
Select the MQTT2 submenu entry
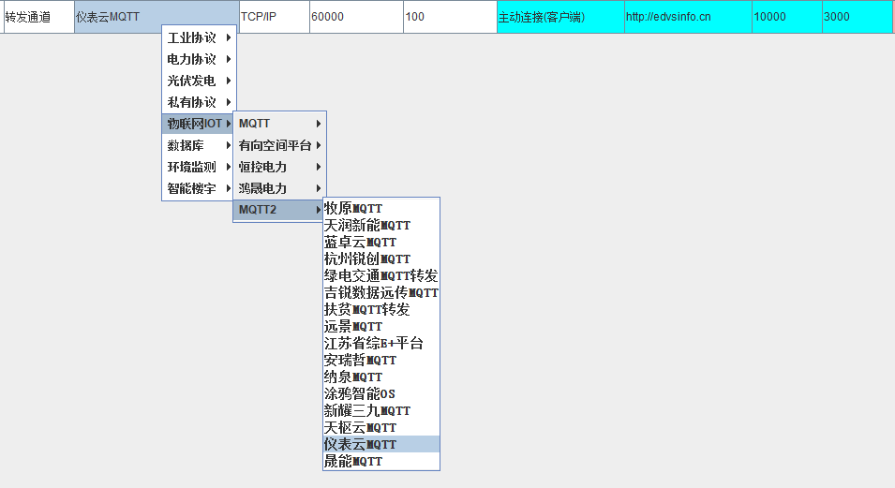[x=279, y=210]
